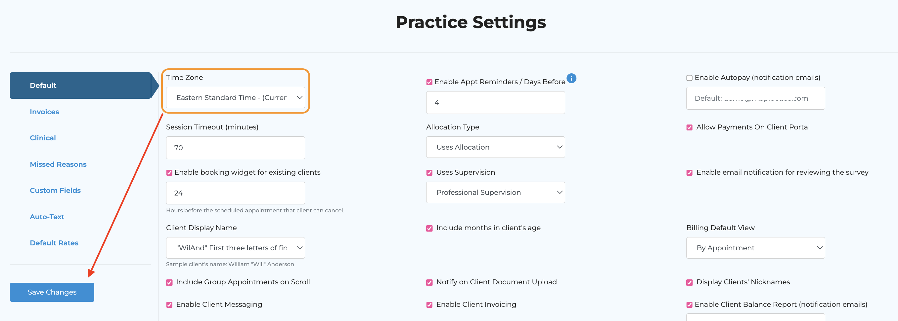Image resolution: width=898 pixels, height=321 pixels.
Task: Select the Default Rates tab
Action: pos(54,243)
